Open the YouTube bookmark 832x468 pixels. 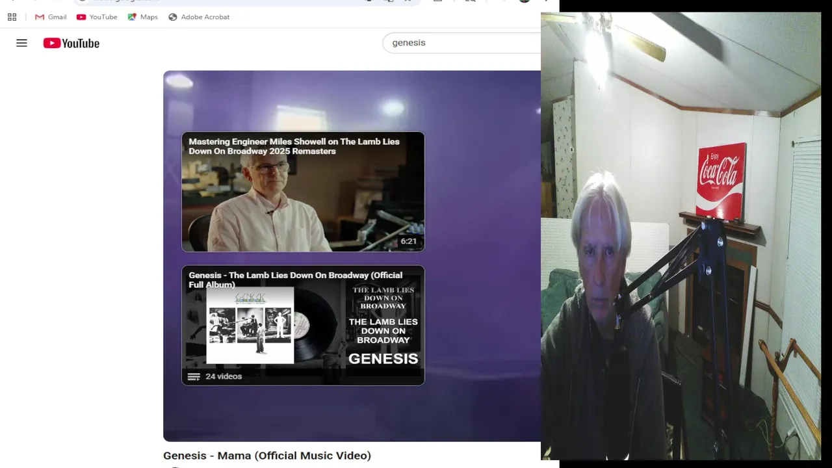(x=97, y=17)
